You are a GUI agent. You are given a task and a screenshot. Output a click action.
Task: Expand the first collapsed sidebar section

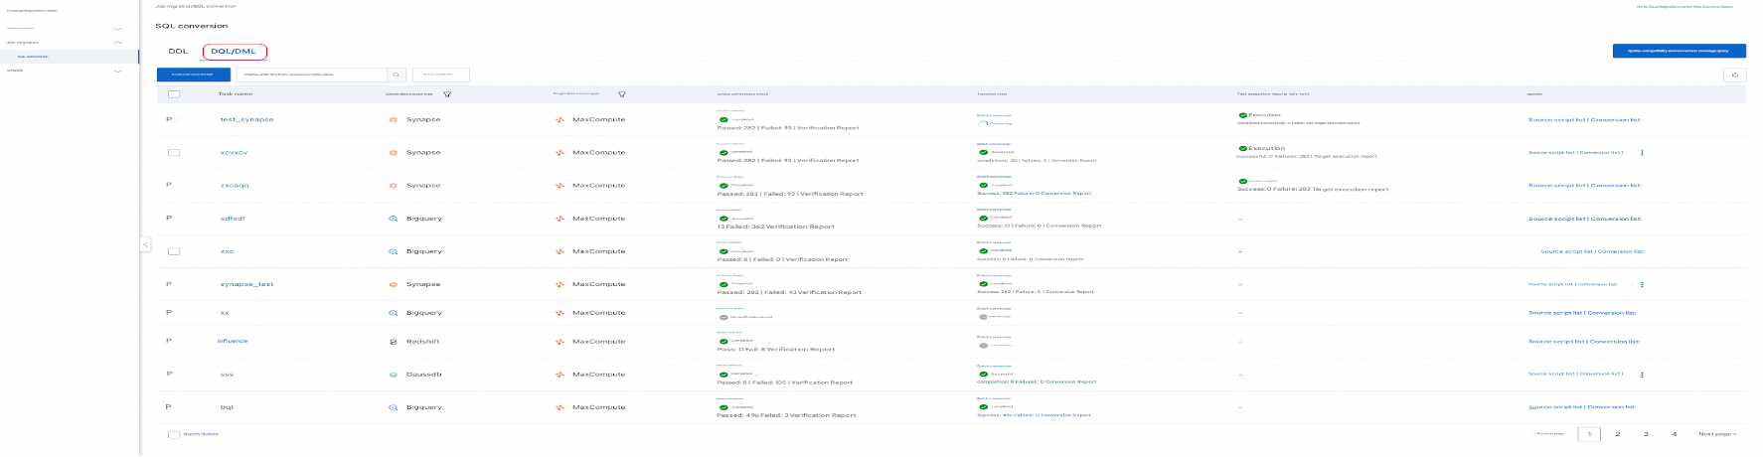tap(118, 28)
